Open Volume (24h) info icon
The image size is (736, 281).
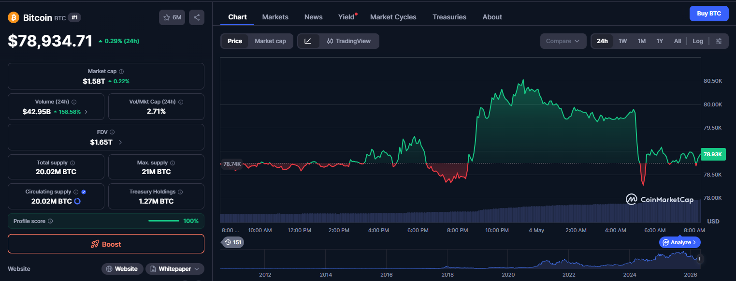[x=74, y=102]
